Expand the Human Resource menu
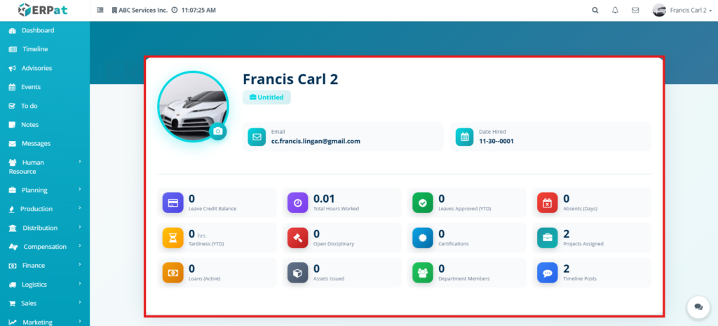This screenshot has height=326, width=718. (43, 166)
